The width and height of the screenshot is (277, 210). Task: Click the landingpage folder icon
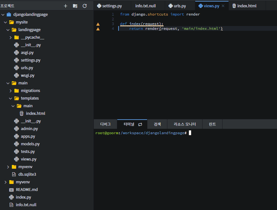coord(14,30)
